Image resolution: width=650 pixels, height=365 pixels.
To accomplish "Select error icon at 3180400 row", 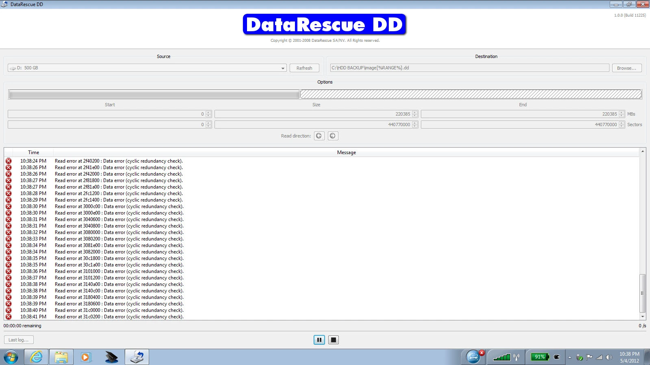I will [9, 297].
